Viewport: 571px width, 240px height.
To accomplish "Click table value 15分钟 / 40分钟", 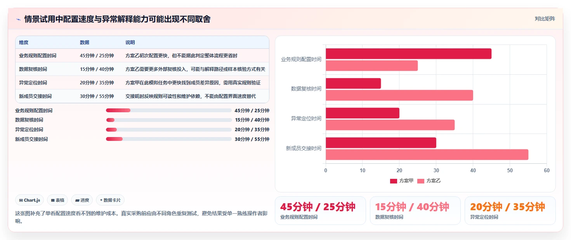I will coord(97,69).
